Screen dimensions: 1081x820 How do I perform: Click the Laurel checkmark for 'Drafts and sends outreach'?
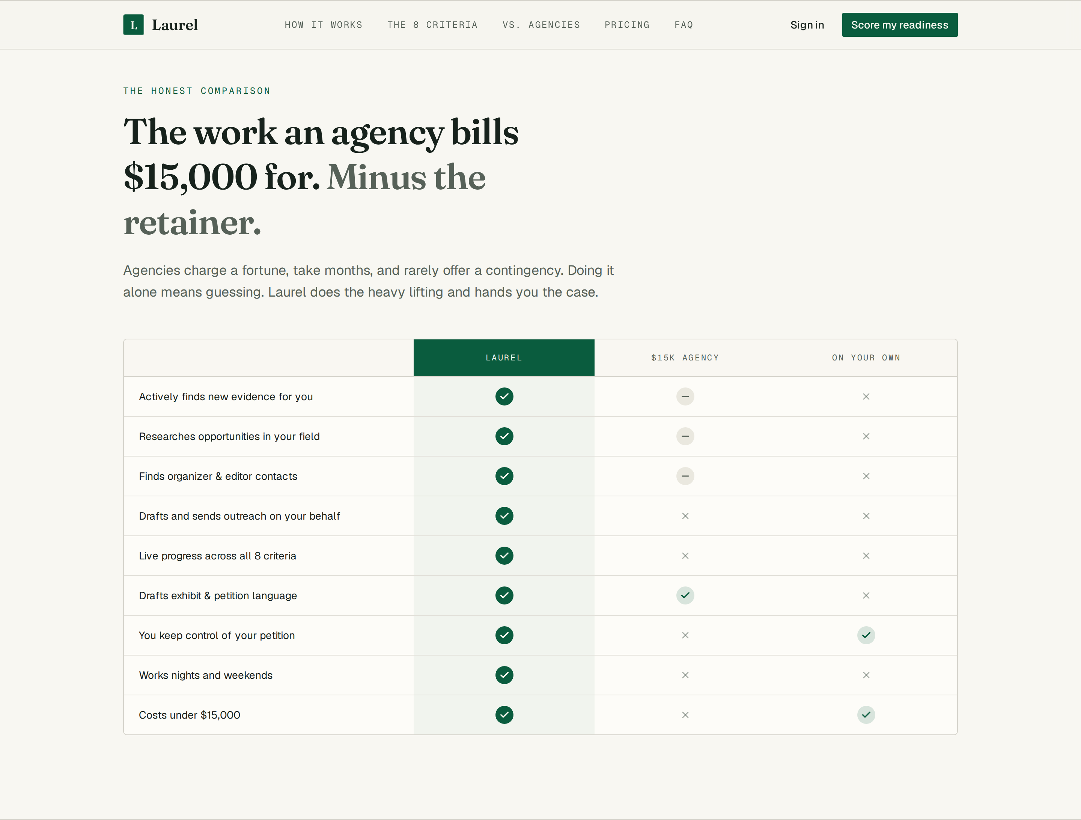coord(504,516)
